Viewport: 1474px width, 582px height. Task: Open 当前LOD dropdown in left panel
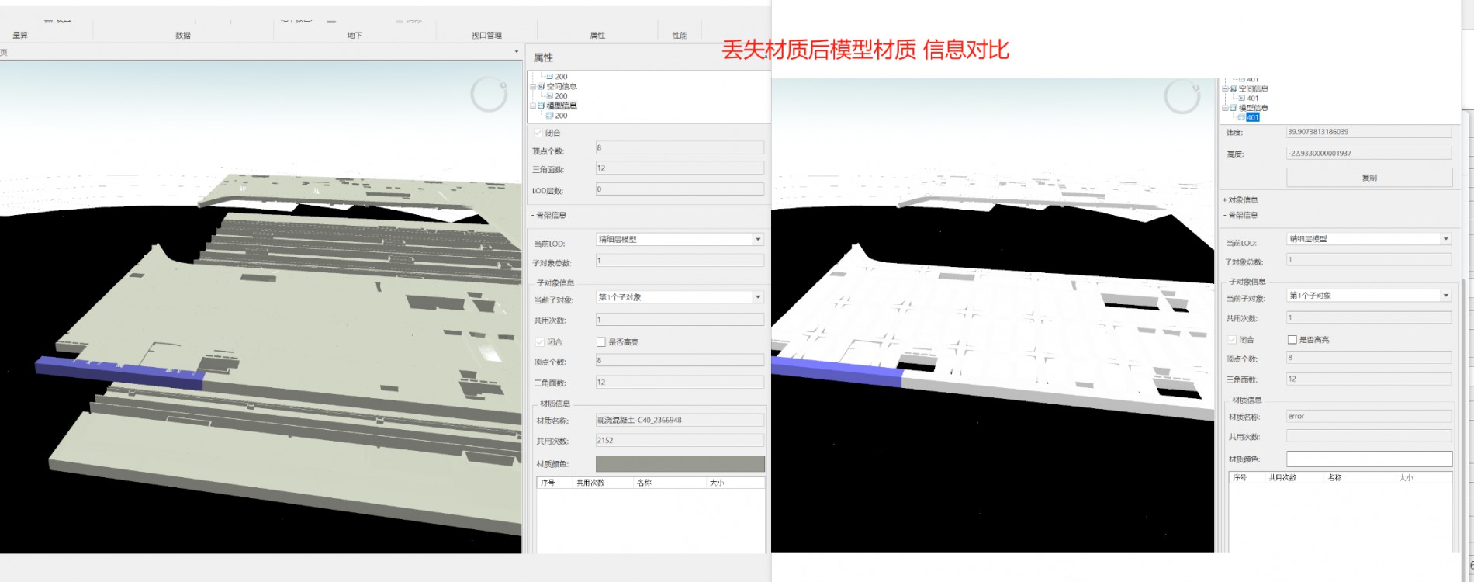[x=758, y=240]
